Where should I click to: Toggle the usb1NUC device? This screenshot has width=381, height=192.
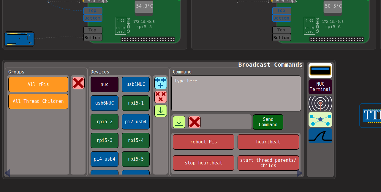coord(136,84)
